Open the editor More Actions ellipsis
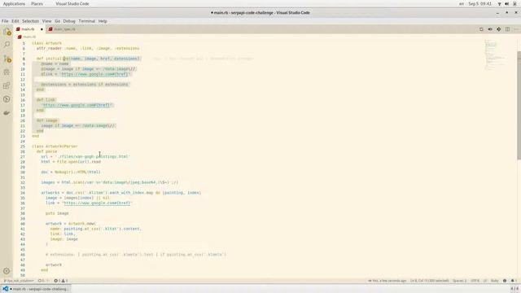521x293 pixels. tap(516, 29)
